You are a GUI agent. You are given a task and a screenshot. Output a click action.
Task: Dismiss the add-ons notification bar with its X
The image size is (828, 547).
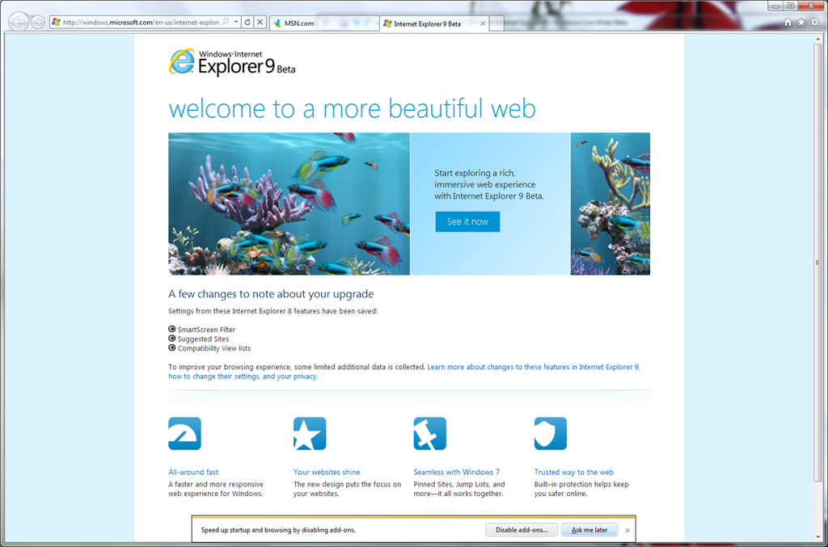(627, 531)
